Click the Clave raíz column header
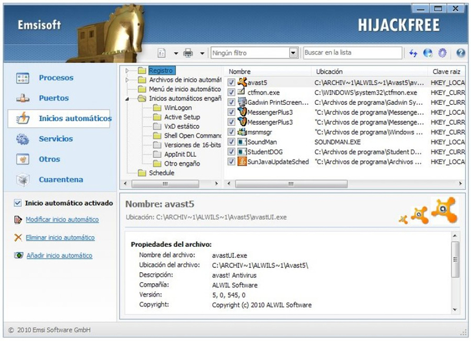Image resolution: width=471 pixels, height=341 pixels. tap(446, 71)
